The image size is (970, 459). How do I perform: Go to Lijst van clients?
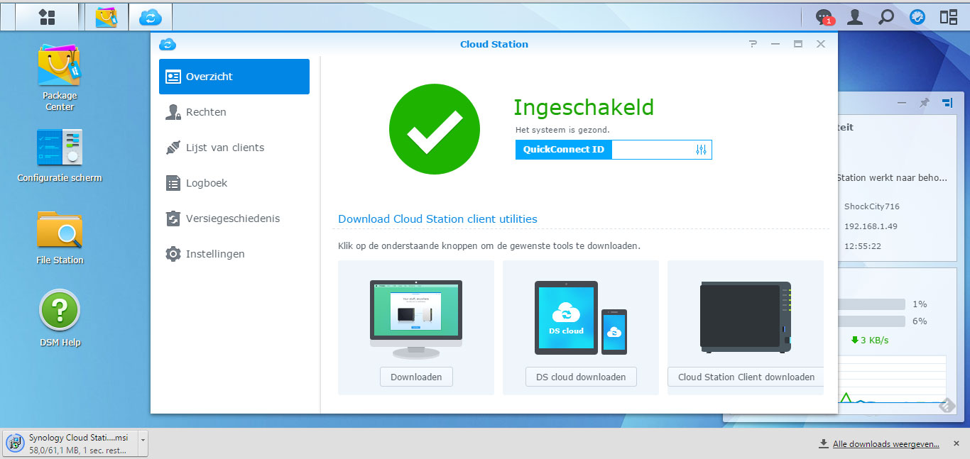pos(234,148)
